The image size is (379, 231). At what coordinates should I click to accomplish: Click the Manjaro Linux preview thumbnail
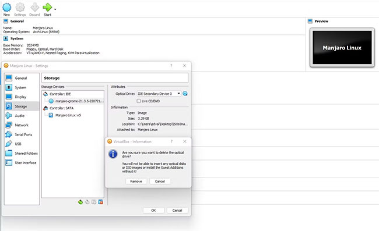pyautogui.click(x=342, y=48)
